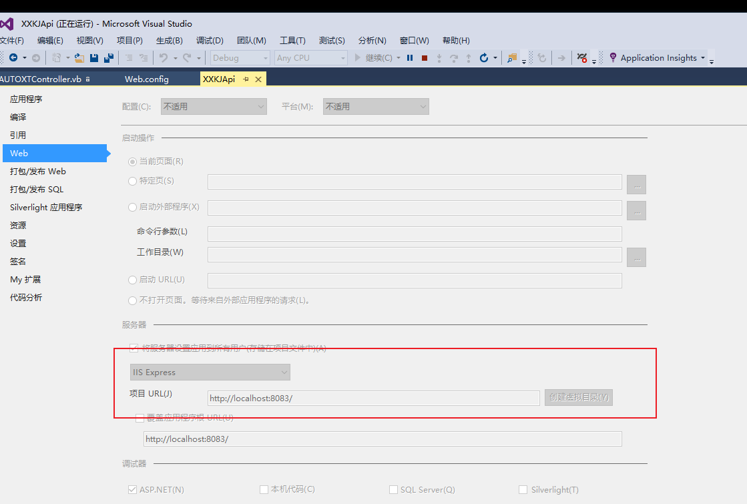Click the 项目 URL(J) input field

374,399
